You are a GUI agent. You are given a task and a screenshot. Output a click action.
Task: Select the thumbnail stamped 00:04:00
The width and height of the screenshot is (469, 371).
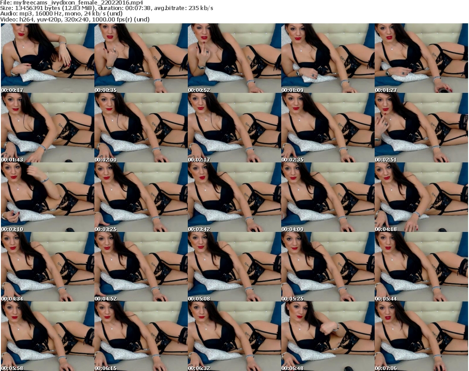click(x=327, y=197)
